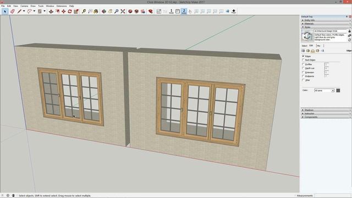Open Watermark settings in Styles Edit
Image resolution: width=352 pixels, height=198 pixels.
point(317,51)
